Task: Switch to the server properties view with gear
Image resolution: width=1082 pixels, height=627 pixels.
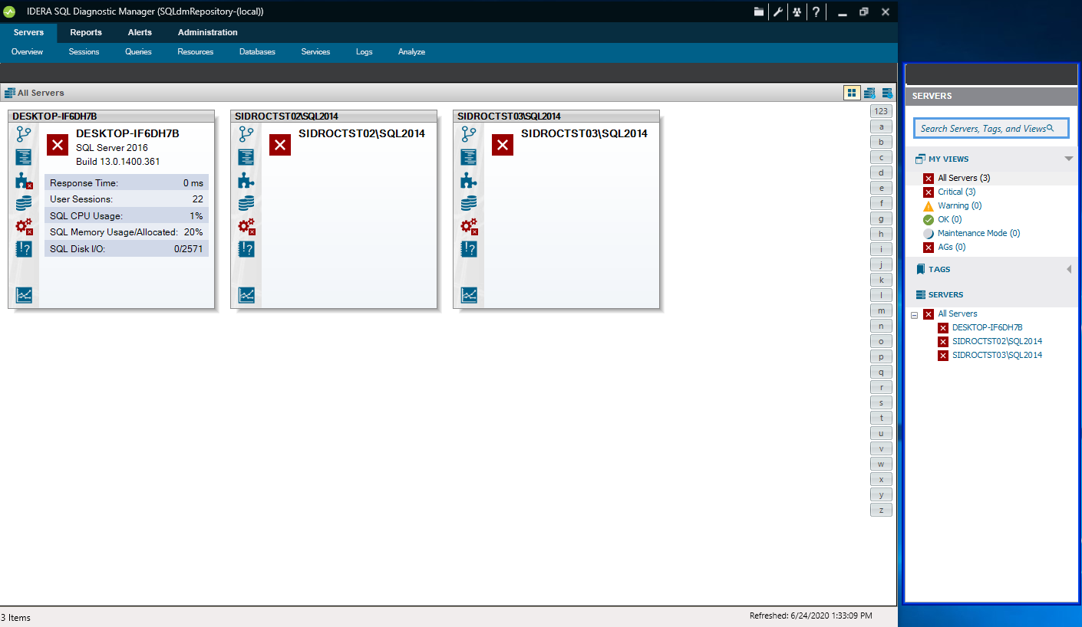Action: coord(887,93)
